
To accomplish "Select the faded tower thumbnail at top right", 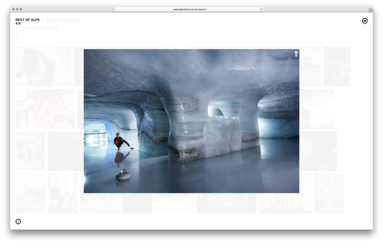I will tap(310, 67).
